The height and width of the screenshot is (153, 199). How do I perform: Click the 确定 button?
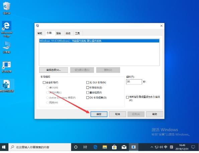pos(99,114)
